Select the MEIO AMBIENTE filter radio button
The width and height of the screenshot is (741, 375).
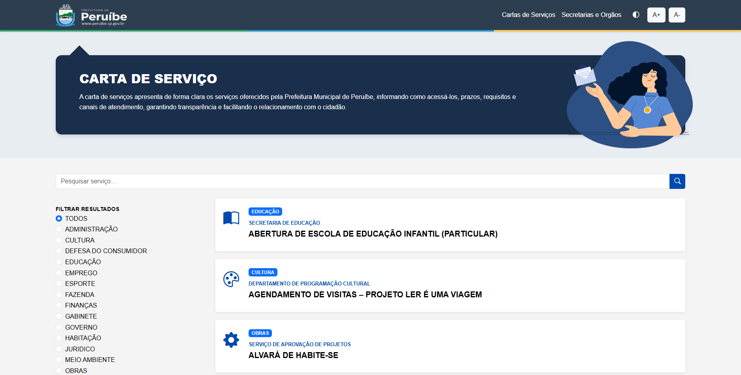[59, 360]
